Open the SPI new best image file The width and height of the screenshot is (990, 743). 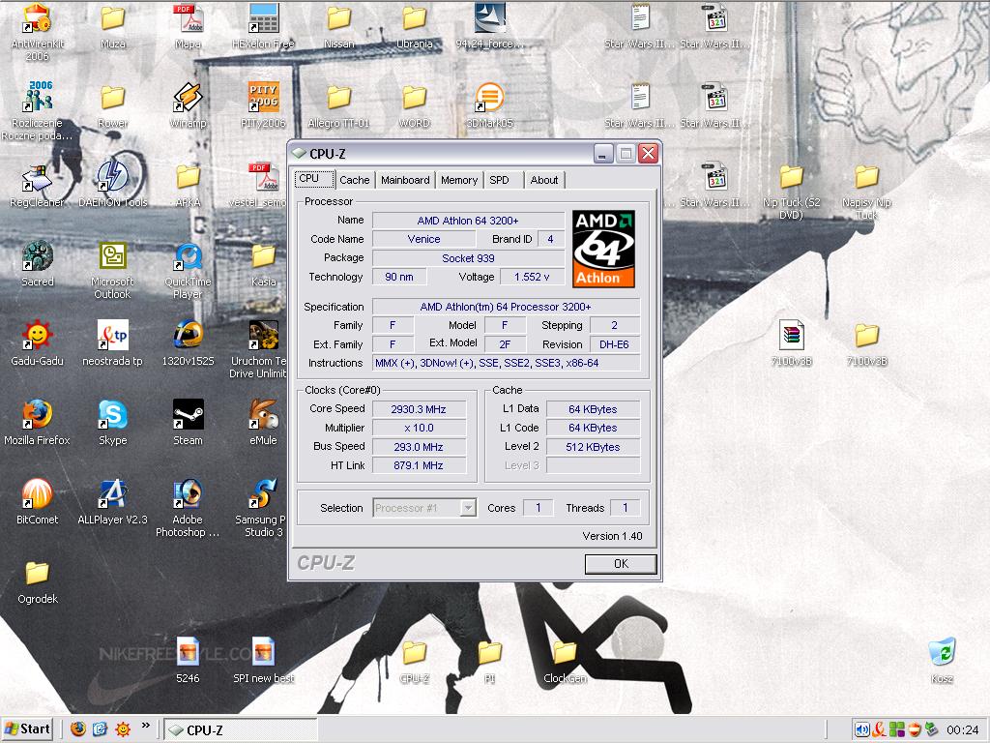coord(263,660)
